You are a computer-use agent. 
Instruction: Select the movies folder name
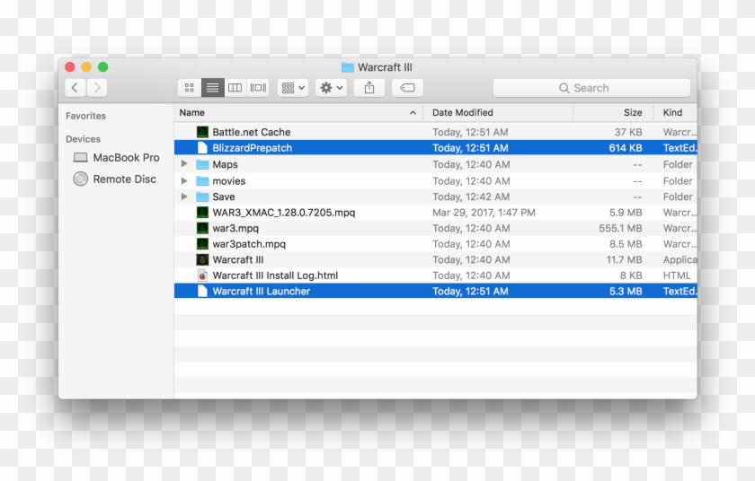(x=228, y=181)
